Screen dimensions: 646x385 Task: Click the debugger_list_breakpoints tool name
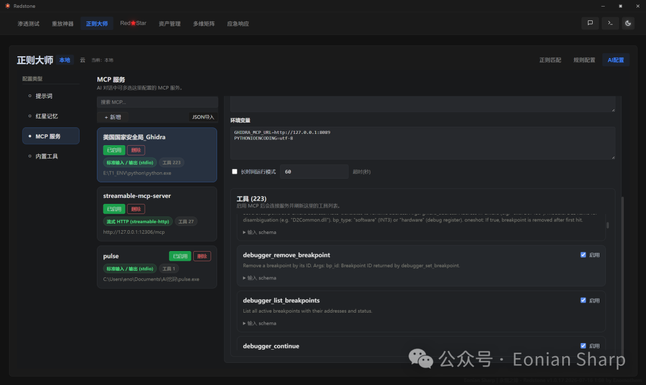(x=281, y=300)
